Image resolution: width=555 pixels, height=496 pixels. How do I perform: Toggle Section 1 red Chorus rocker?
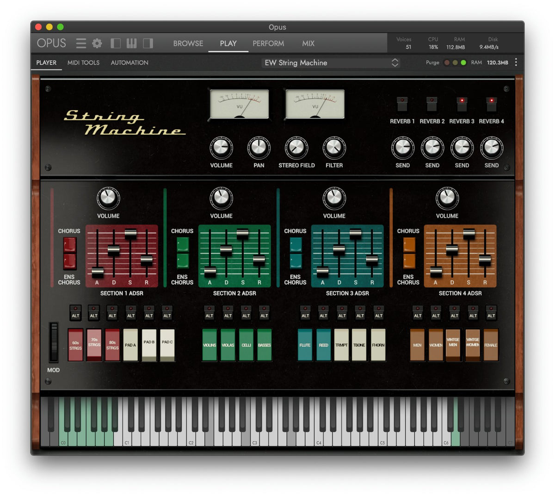(x=69, y=245)
